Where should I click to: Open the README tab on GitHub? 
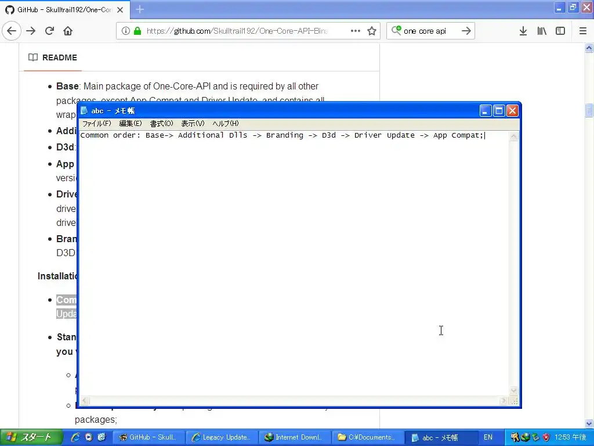click(53, 57)
